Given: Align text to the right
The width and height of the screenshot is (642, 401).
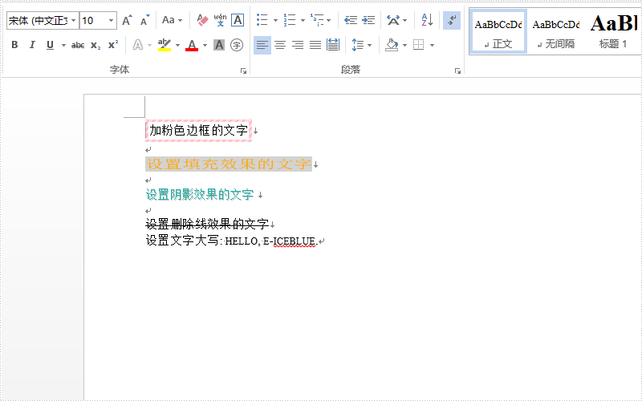Looking at the screenshot, I should pyautogui.click(x=298, y=45).
